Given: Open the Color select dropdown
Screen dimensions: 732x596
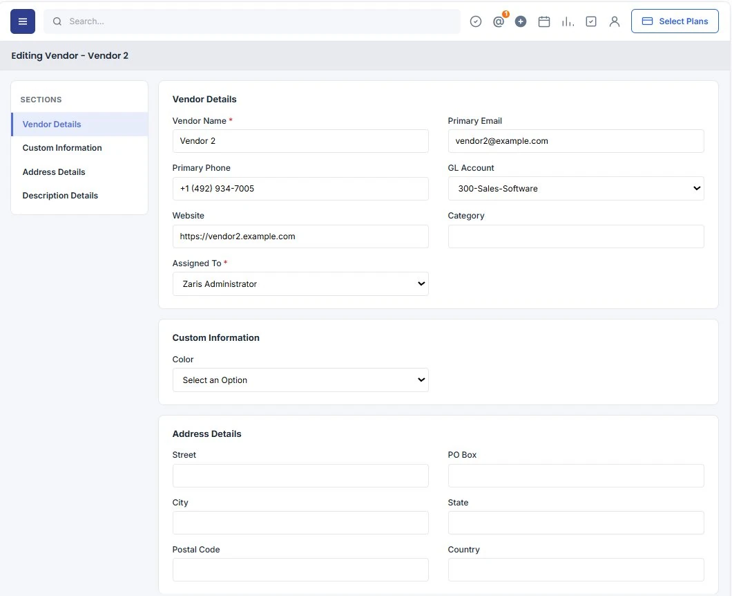Looking at the screenshot, I should (300, 380).
